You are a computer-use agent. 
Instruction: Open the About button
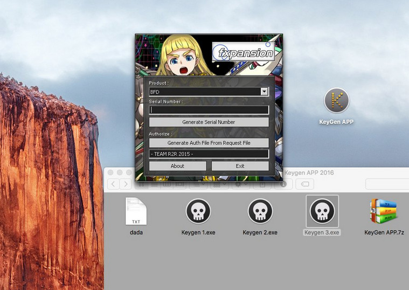click(177, 166)
